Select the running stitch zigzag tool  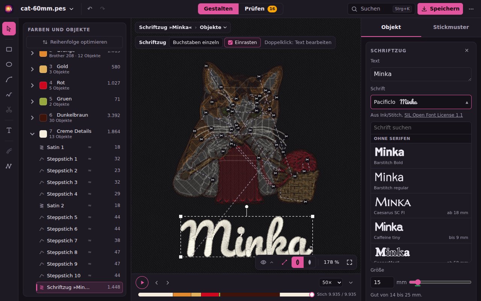click(x=9, y=166)
